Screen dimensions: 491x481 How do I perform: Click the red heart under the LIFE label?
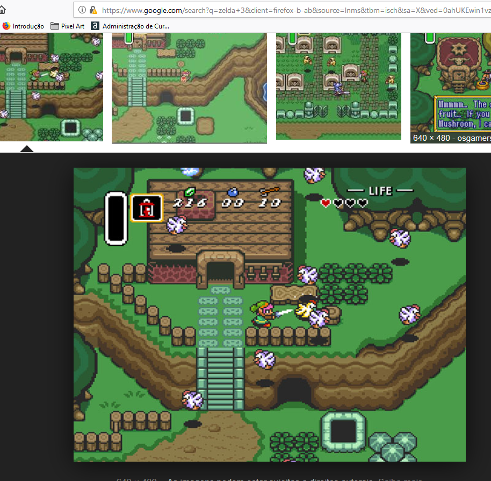point(326,203)
